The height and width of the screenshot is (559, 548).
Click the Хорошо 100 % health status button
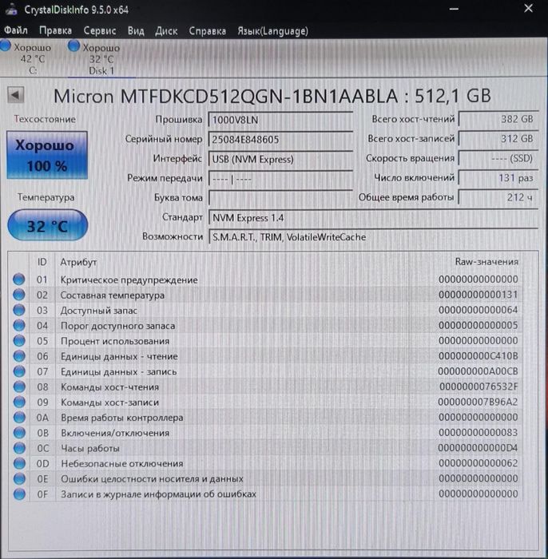point(46,156)
